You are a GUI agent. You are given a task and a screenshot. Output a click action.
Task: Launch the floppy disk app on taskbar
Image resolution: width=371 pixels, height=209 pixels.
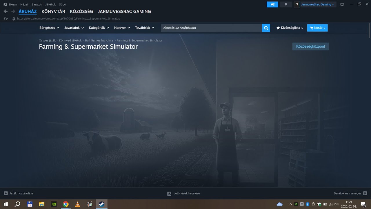[x=30, y=204]
